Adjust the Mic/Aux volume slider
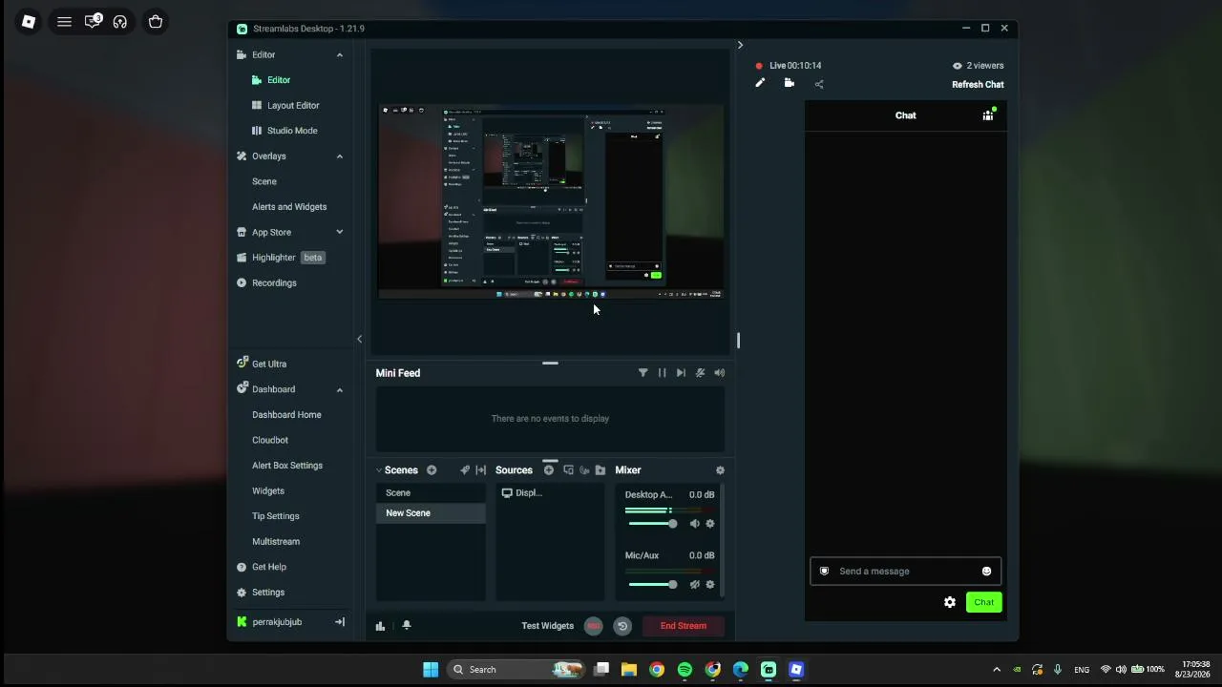1222x687 pixels. pos(651,585)
